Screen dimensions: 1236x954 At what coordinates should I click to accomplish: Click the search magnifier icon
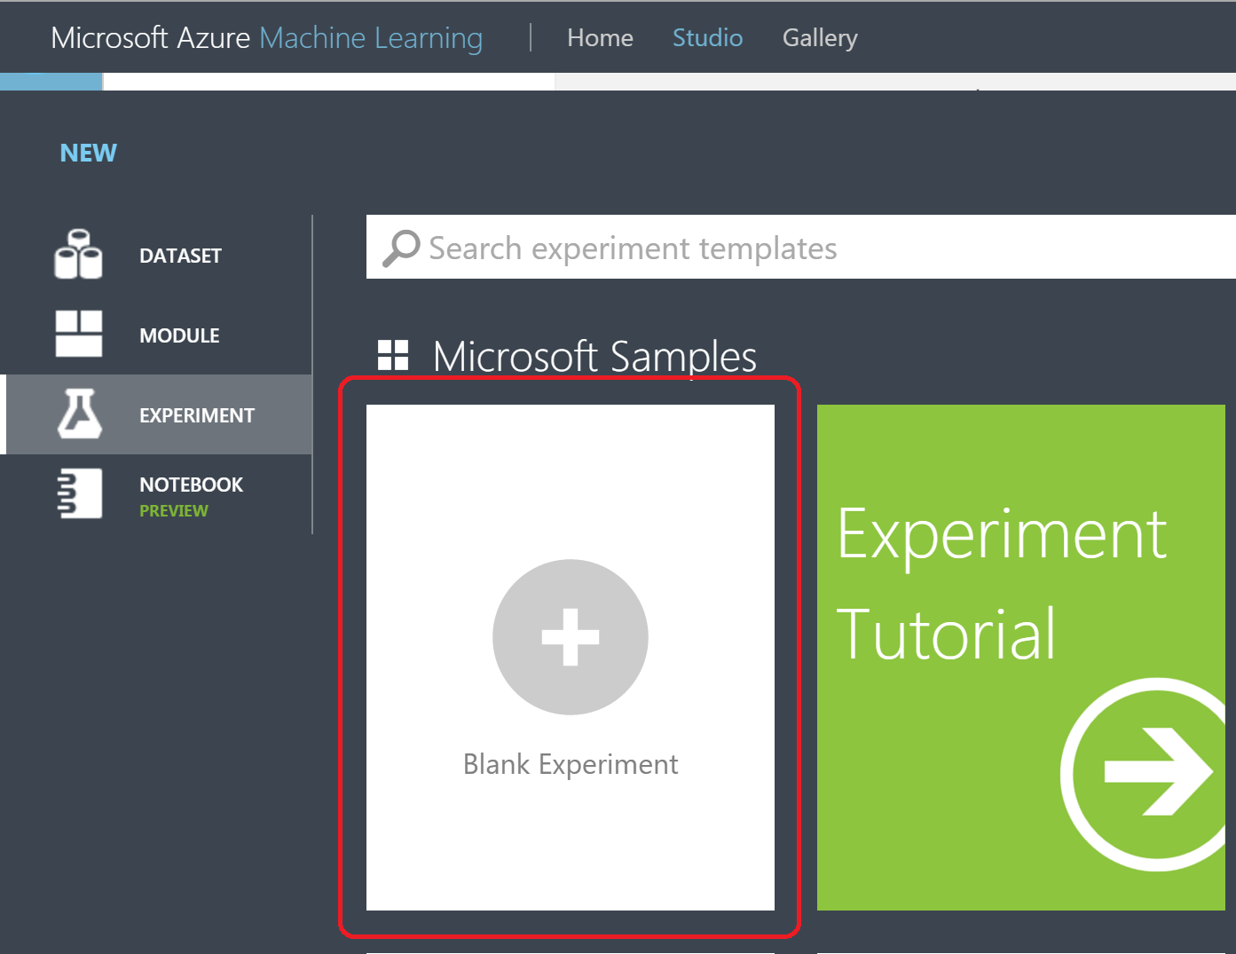pos(401,248)
